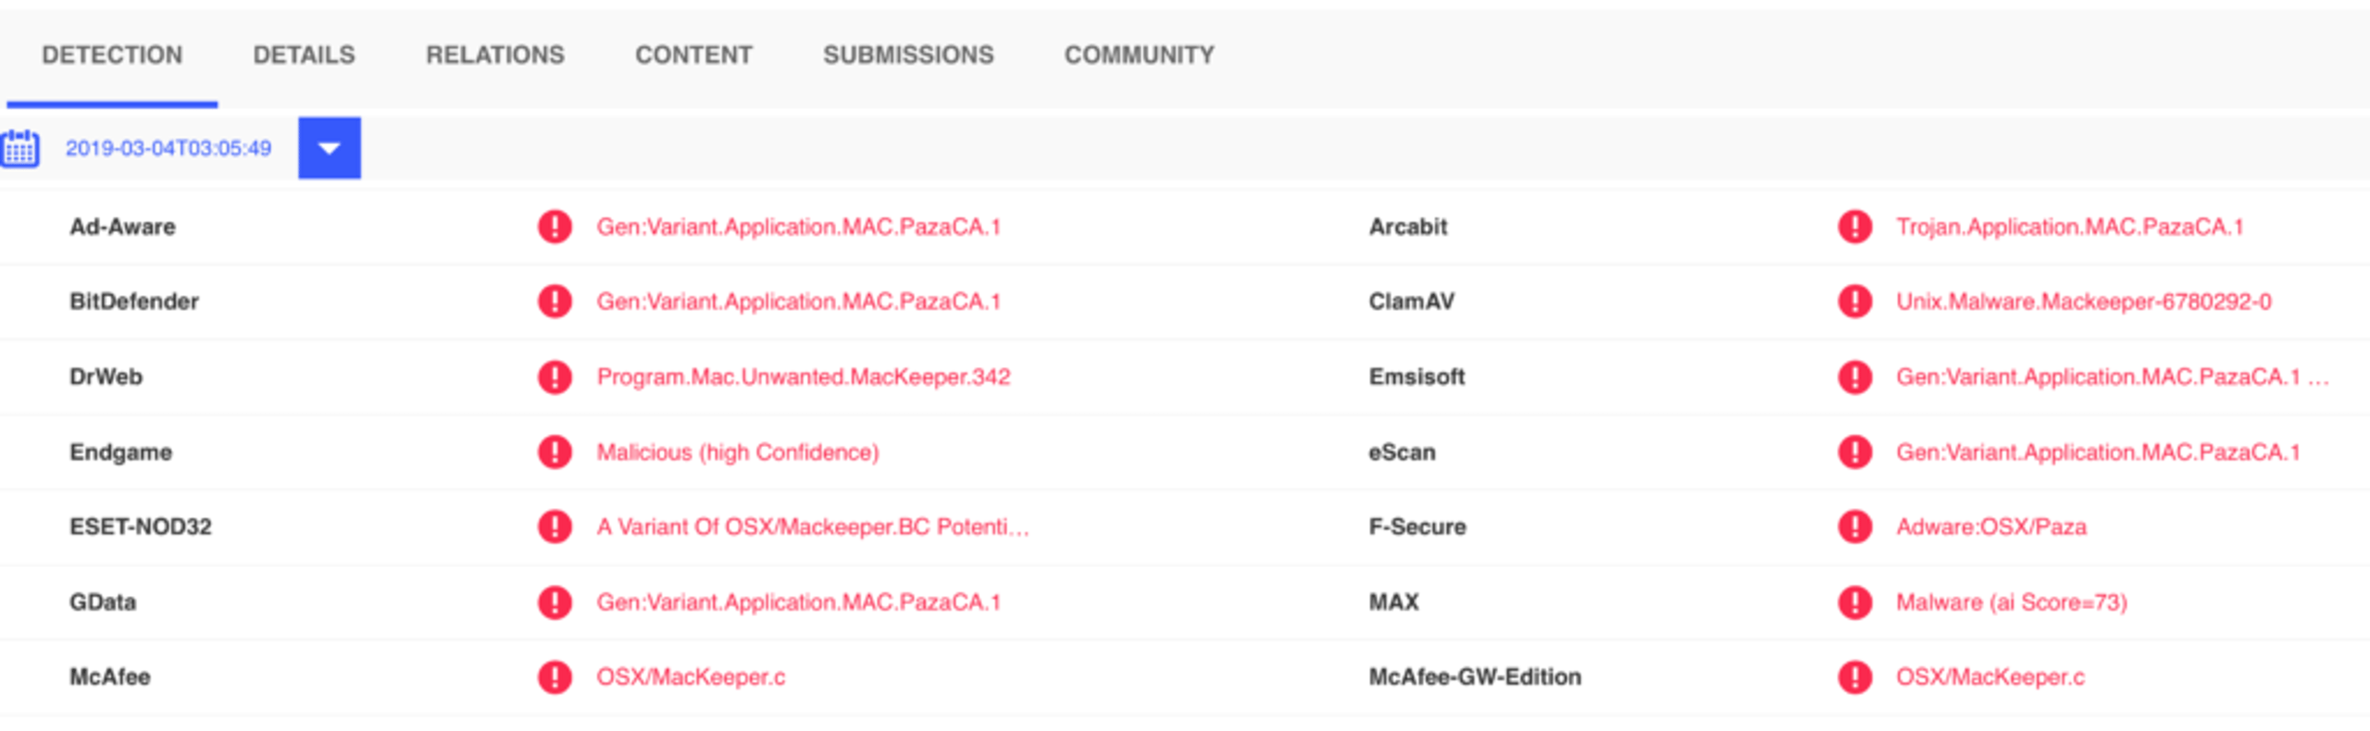
Task: Click Program.Mac.Unwanted.MacKeeper.342 detection text
Action: 804,377
